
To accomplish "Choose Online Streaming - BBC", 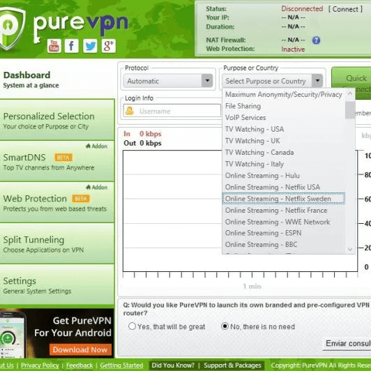I will pyautogui.click(x=283, y=244).
